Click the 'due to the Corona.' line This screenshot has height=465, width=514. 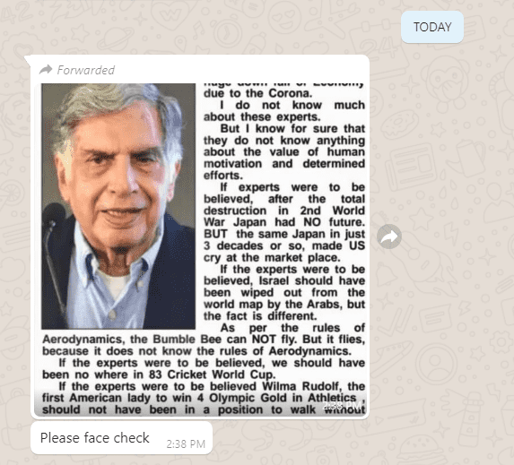click(x=257, y=93)
